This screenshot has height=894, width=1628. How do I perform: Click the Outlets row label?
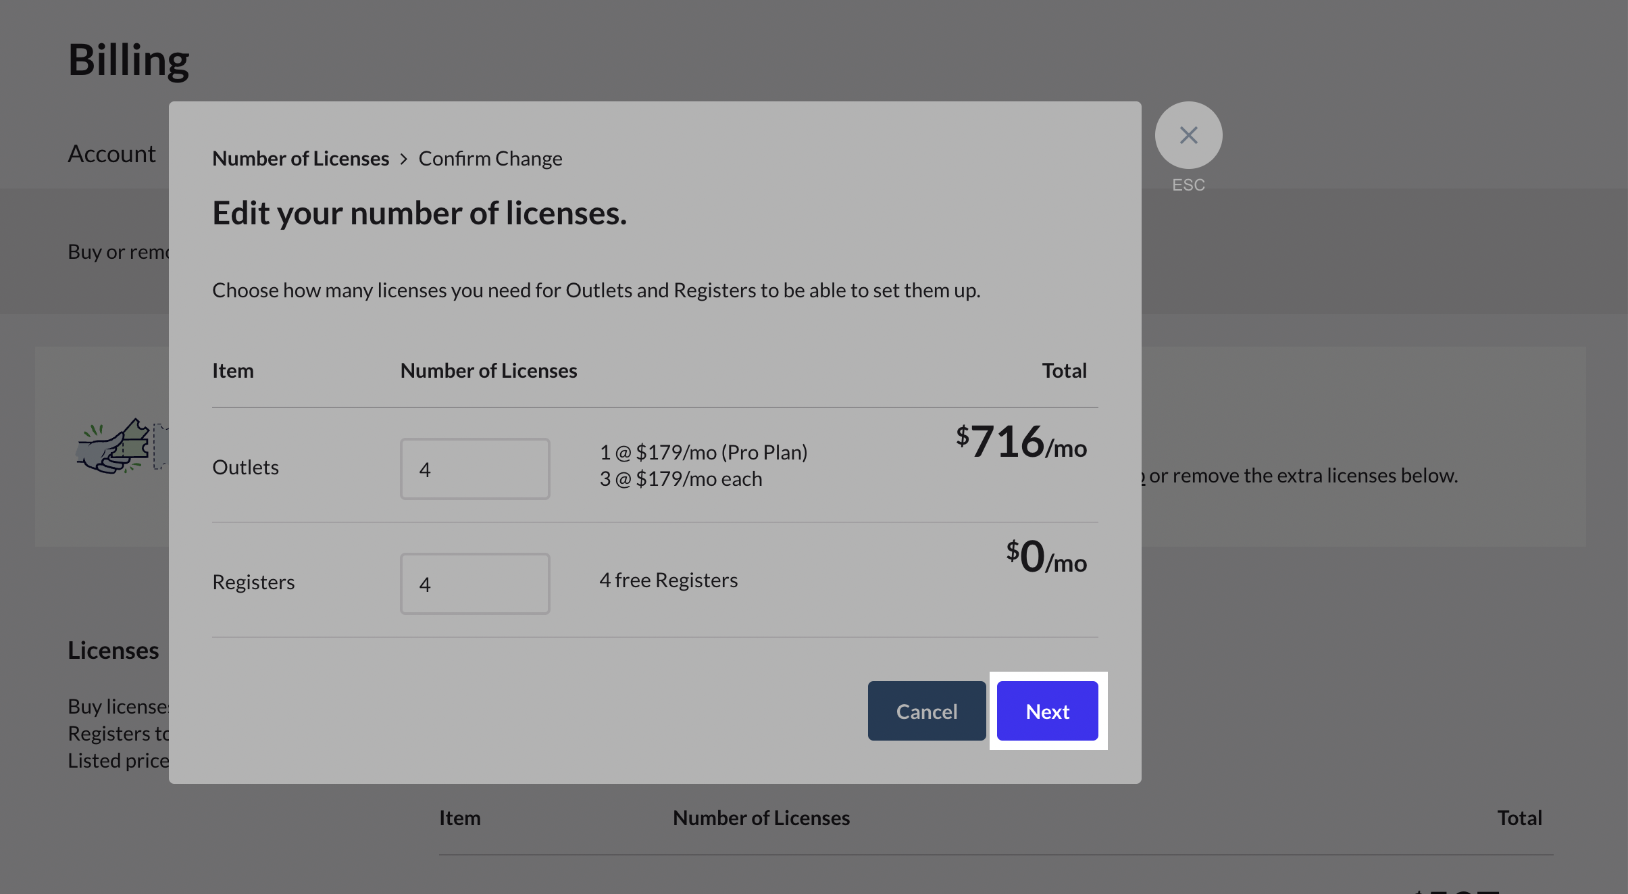click(245, 468)
